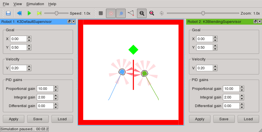
Task: Toggle the grid display icon
Action: (101, 13)
